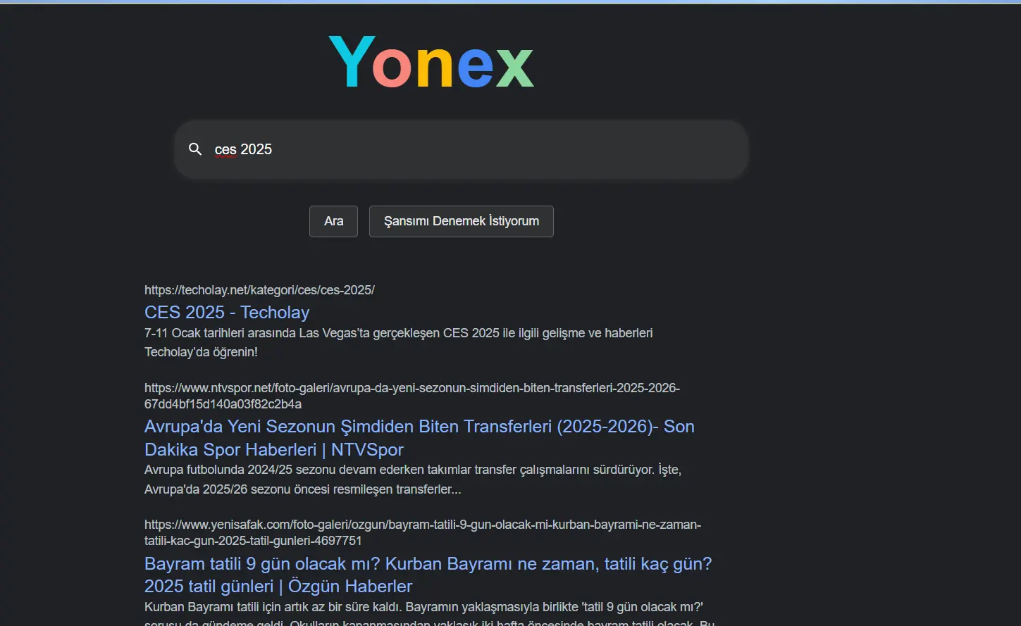Click the colorful Yonex logo
This screenshot has width=1021, height=626.
coord(431,63)
